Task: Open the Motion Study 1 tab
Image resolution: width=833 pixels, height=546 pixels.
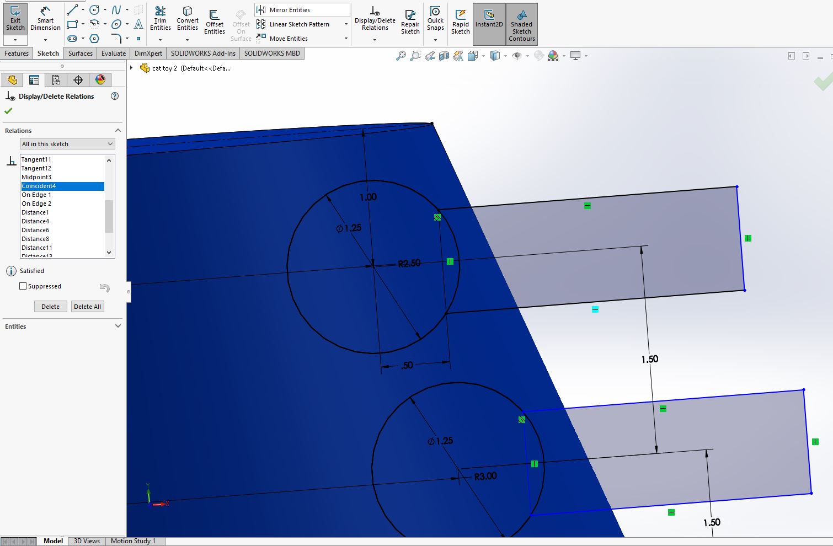Action: pyautogui.click(x=133, y=541)
